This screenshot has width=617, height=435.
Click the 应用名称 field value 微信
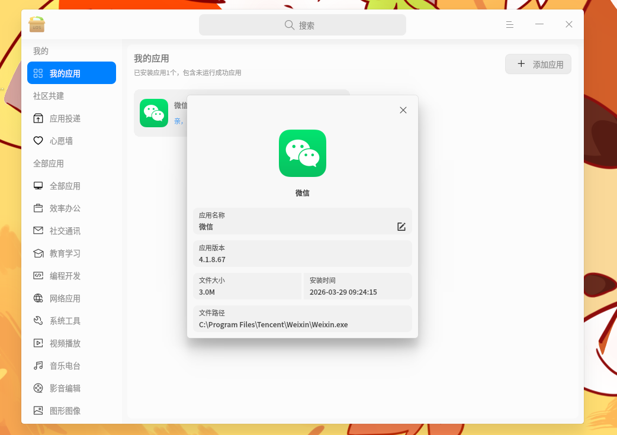coord(206,227)
